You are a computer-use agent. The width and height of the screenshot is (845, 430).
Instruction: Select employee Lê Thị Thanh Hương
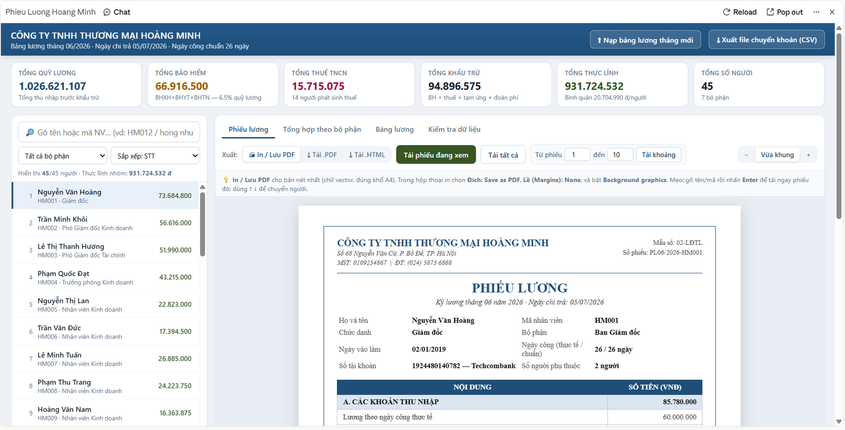pyautogui.click(x=105, y=250)
